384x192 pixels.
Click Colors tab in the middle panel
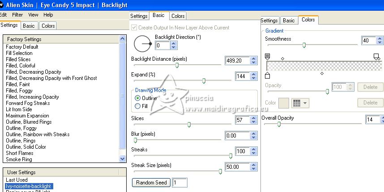tap(178, 16)
